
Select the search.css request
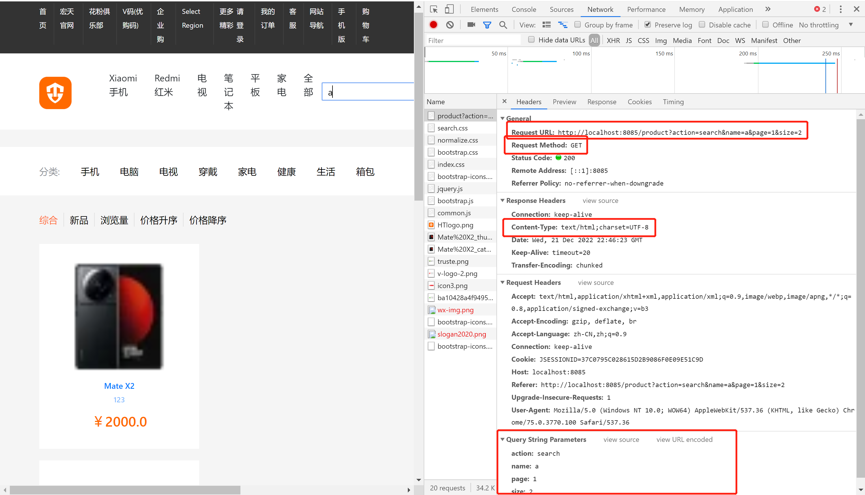point(461,128)
